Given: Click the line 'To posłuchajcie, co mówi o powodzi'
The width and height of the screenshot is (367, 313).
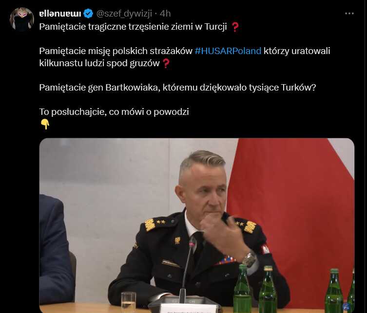Looking at the screenshot, I should [x=114, y=112].
